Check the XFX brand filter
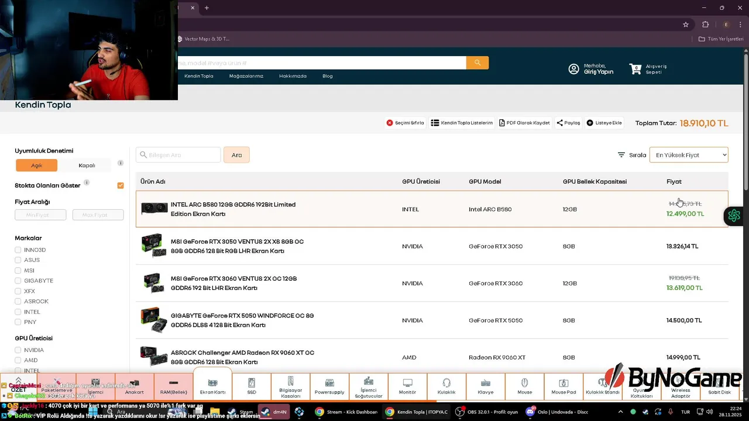 pyautogui.click(x=18, y=291)
